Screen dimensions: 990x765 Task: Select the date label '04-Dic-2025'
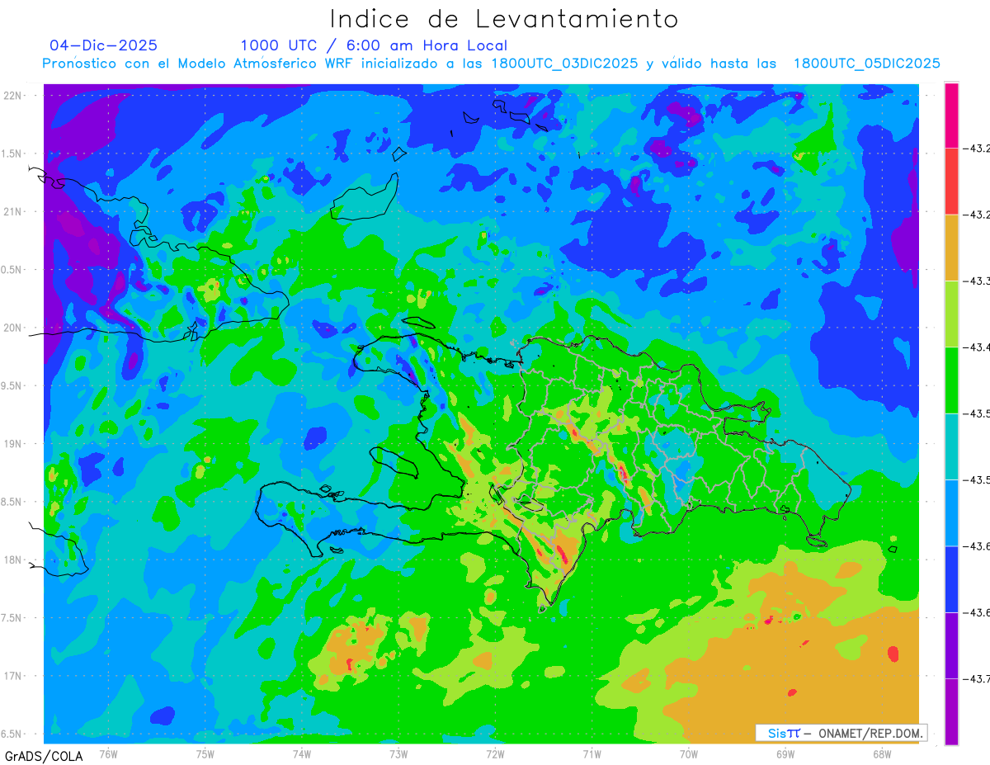[x=104, y=45]
